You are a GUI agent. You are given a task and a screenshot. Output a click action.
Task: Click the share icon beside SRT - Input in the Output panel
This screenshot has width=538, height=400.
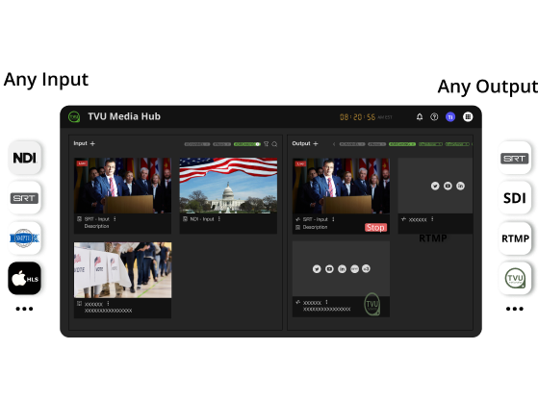point(297,219)
